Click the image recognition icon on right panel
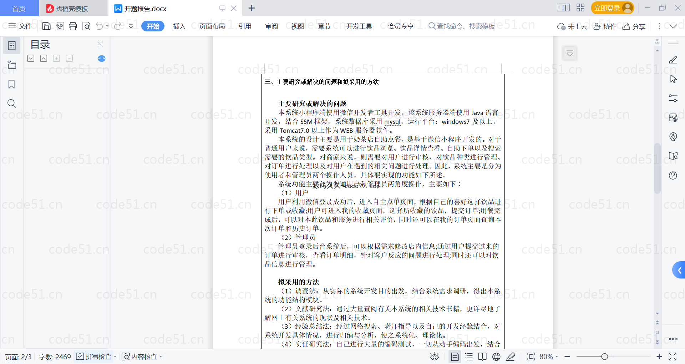685x364 pixels. 673,117
